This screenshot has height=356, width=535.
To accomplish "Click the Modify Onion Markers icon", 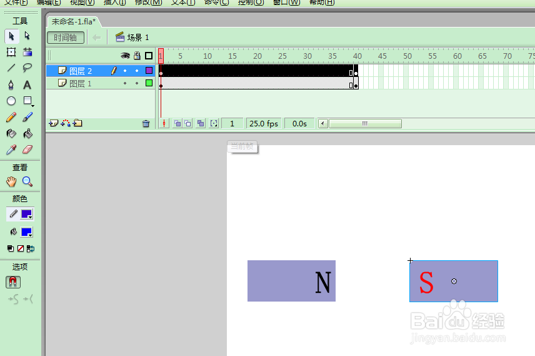I will click(x=214, y=123).
